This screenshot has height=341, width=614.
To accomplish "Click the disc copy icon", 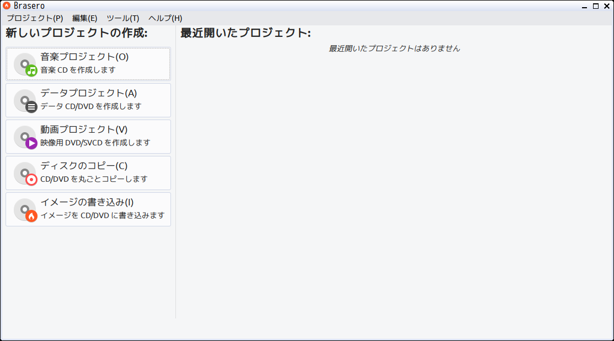I will coord(25,174).
